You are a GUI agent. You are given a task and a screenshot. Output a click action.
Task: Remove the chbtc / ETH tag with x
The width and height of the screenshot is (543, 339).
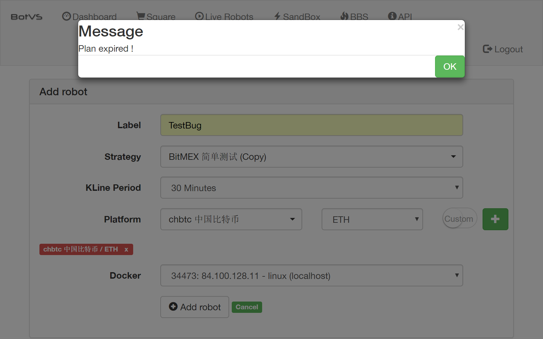tap(126, 249)
